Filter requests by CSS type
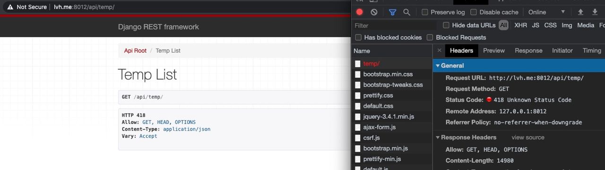Viewport: 605px width, 170px height. click(x=550, y=25)
